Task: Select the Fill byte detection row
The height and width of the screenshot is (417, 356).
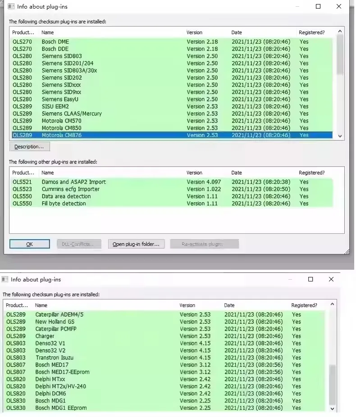Action: [x=172, y=204]
